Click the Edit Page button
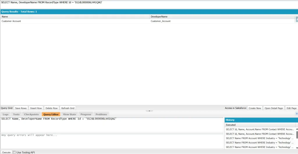Image resolution: width=298 pixels, height=154 pixels. (x=292, y=108)
